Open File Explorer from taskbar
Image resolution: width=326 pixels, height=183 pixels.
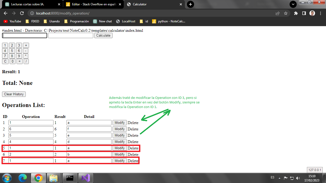pyautogui.click(x=53, y=178)
